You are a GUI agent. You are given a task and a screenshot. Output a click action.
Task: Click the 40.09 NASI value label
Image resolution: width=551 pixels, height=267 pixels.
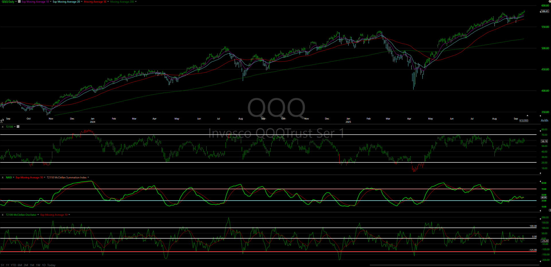[544, 197]
